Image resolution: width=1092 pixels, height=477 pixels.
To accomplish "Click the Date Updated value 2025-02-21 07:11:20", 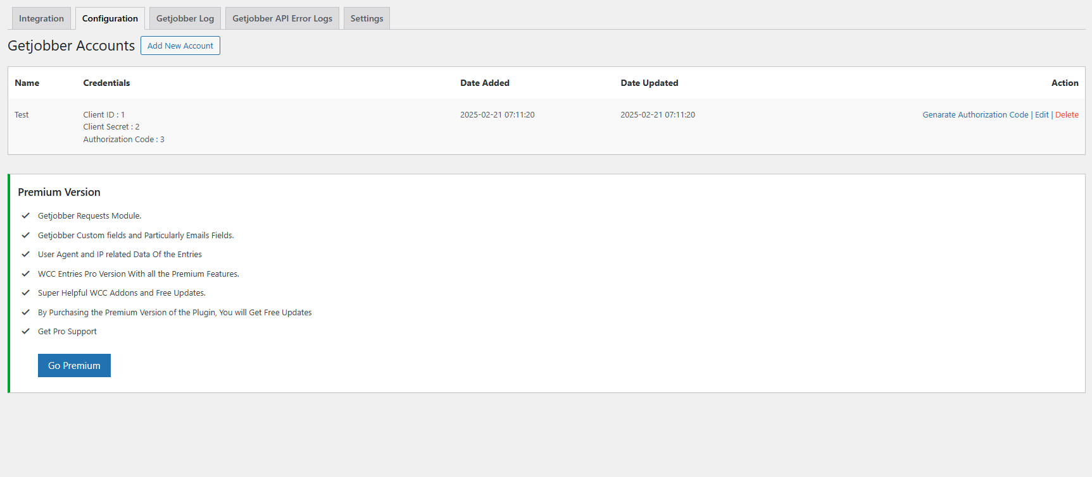I will click(x=658, y=115).
